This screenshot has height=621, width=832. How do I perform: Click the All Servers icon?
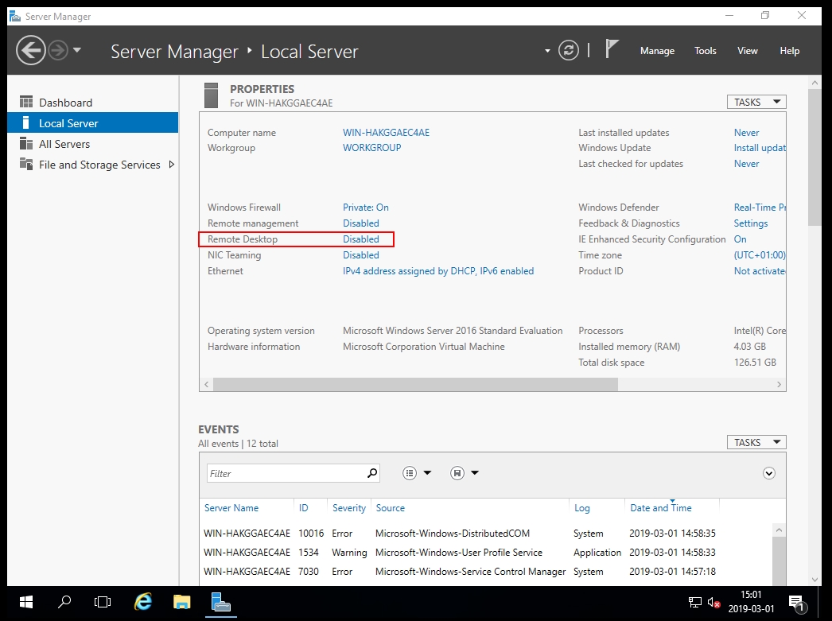pyautogui.click(x=26, y=143)
